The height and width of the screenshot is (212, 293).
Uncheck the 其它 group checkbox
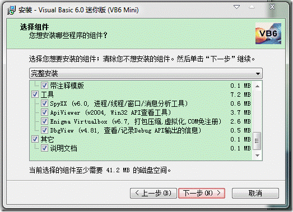35,139
